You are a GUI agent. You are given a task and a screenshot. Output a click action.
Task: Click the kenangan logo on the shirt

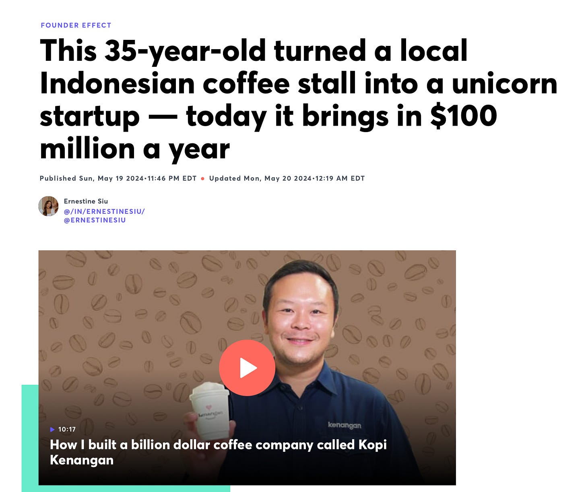pos(345,425)
